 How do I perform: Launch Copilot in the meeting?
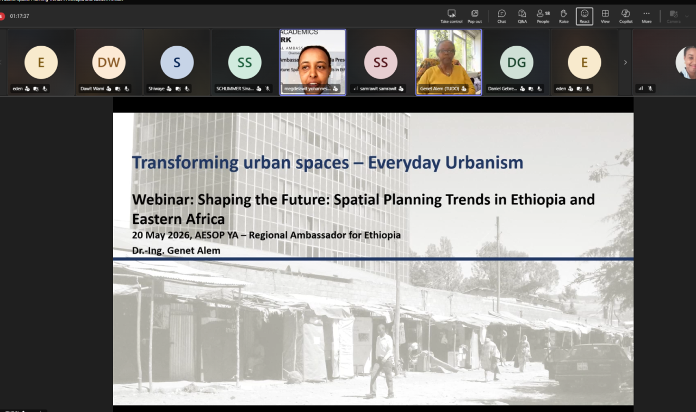coord(626,16)
